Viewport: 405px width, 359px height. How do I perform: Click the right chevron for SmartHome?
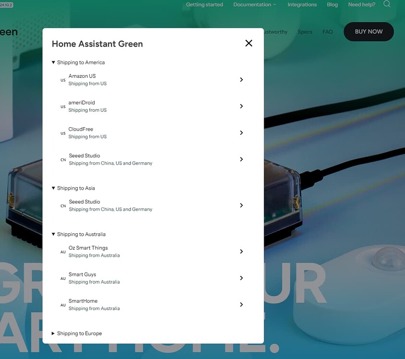point(241,304)
